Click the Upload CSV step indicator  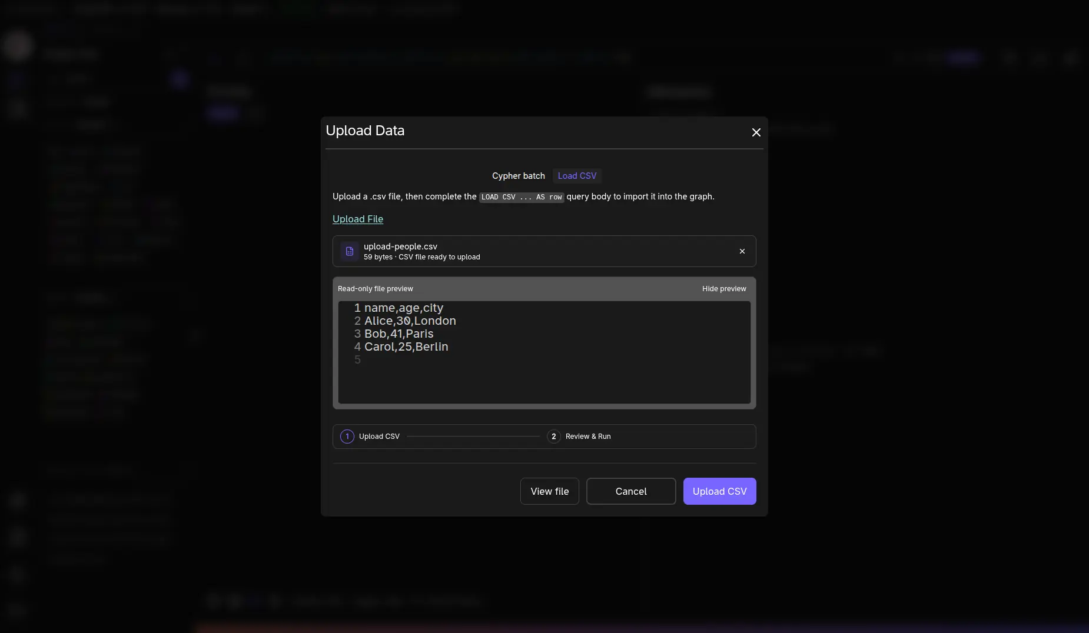370,437
